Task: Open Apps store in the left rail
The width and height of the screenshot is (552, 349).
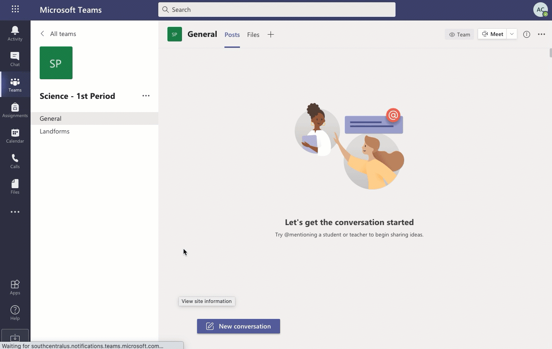Action: (x=15, y=287)
